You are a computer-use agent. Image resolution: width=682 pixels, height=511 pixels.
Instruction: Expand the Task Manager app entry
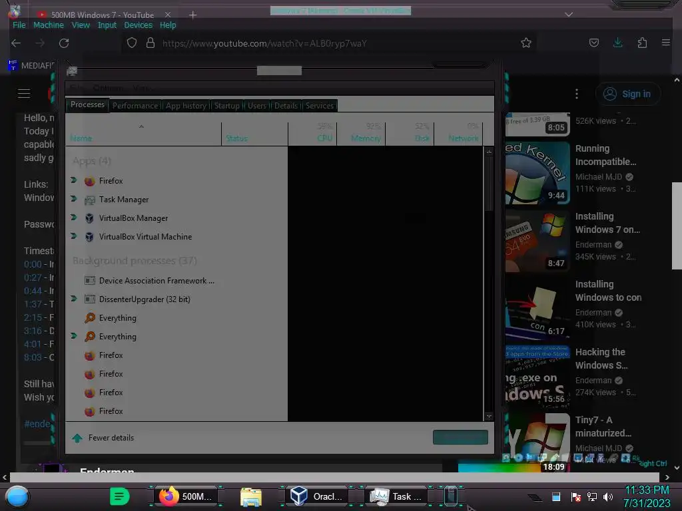pos(73,199)
